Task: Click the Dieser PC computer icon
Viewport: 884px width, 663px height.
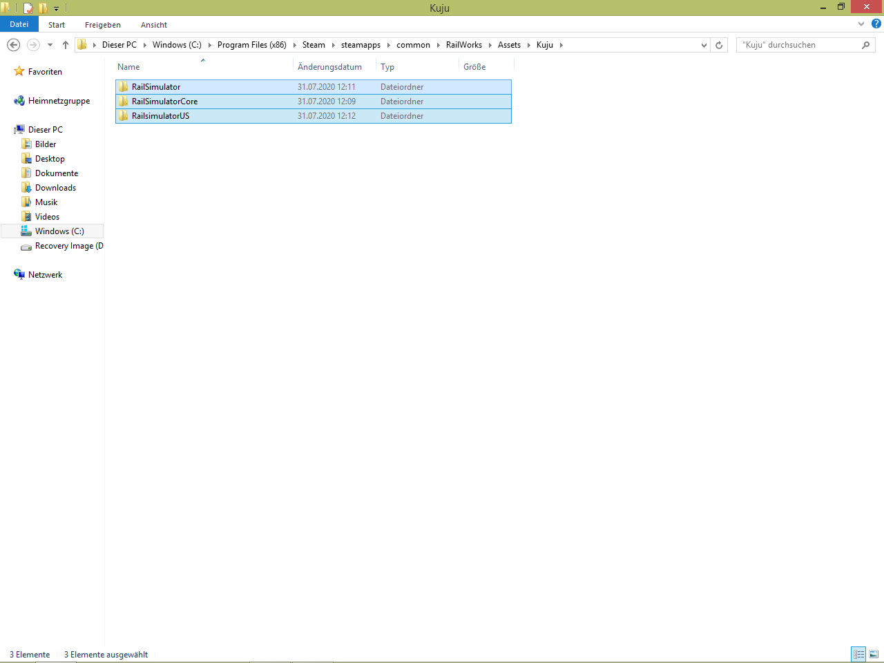Action: pyautogui.click(x=19, y=130)
